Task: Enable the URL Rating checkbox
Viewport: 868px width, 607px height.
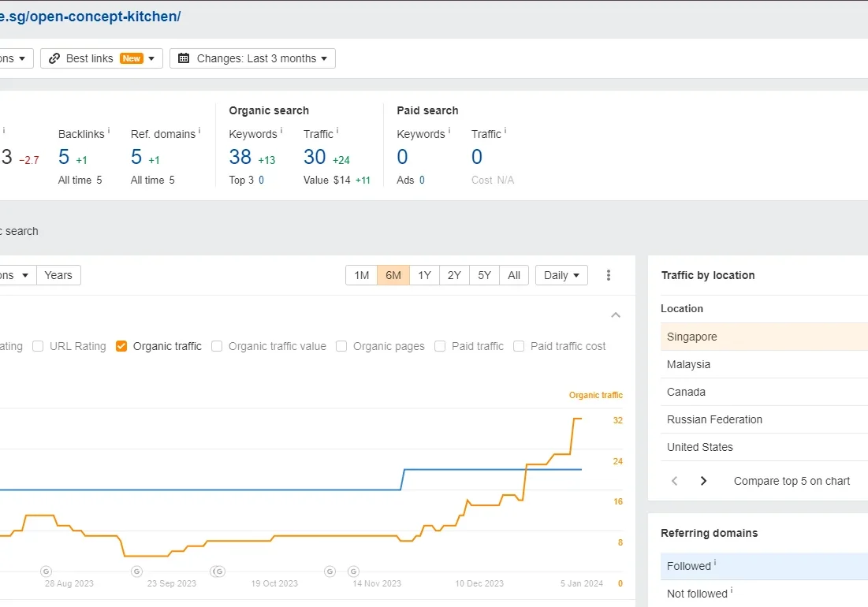Action: tap(38, 346)
